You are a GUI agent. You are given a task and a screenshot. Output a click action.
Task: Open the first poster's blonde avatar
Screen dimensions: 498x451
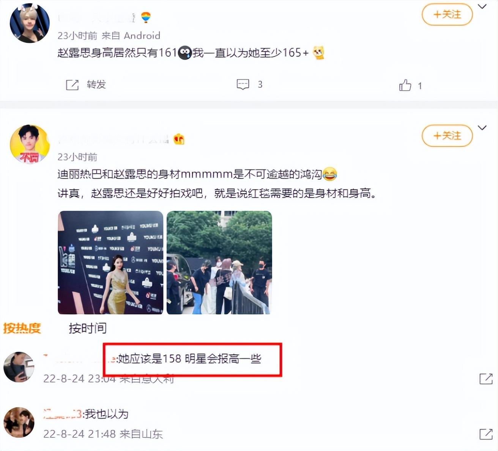coord(30,23)
